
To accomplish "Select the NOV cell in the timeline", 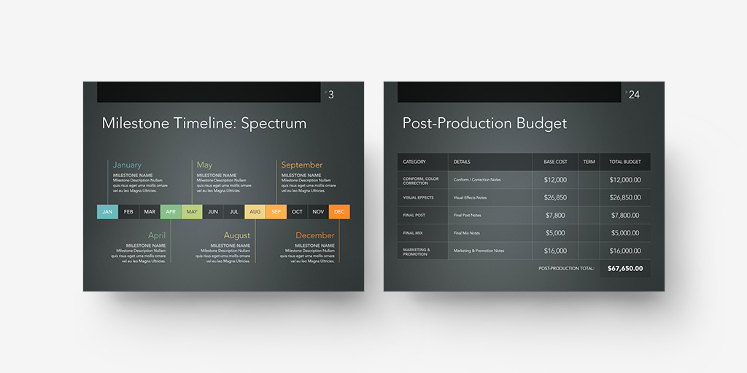I will 318,212.
